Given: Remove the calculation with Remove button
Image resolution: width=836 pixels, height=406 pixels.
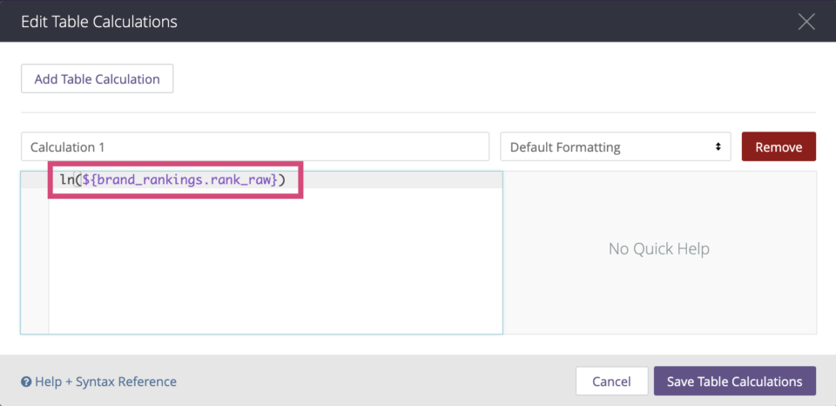Looking at the screenshot, I should click(779, 146).
